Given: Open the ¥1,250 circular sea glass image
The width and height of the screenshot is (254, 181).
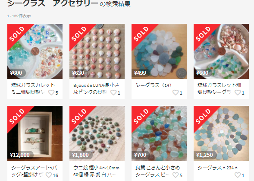Looking at the screenshot, I should pos(221,133).
